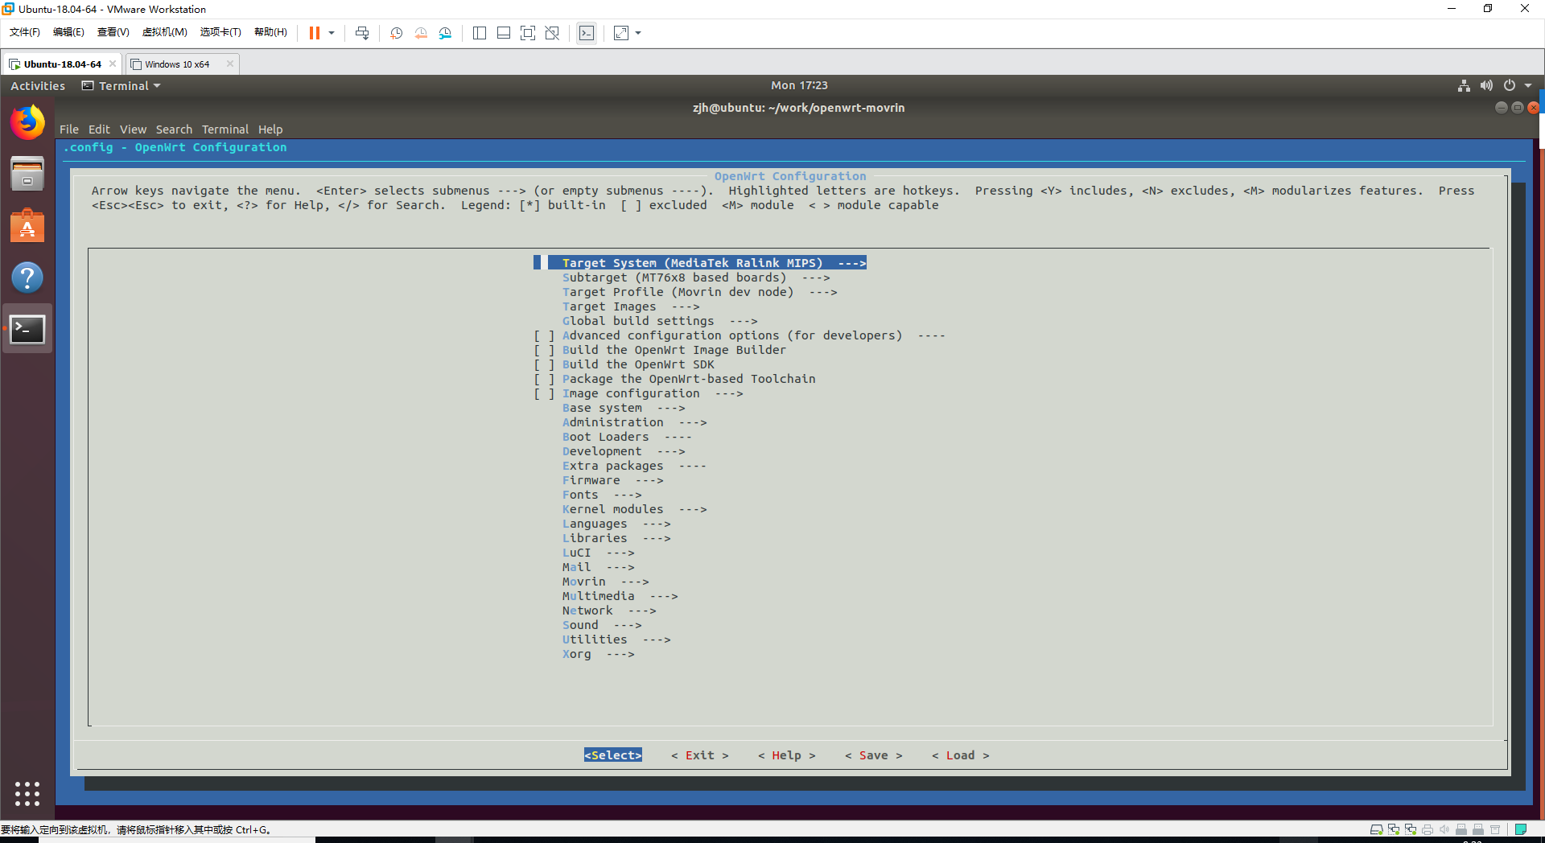Send Ctrl+Alt+Del to the guest

pos(362,33)
